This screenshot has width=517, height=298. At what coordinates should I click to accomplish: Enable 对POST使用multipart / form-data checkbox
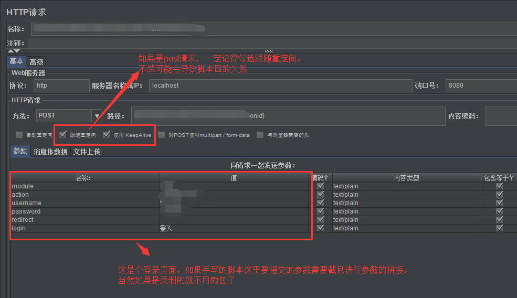pyautogui.click(x=162, y=135)
